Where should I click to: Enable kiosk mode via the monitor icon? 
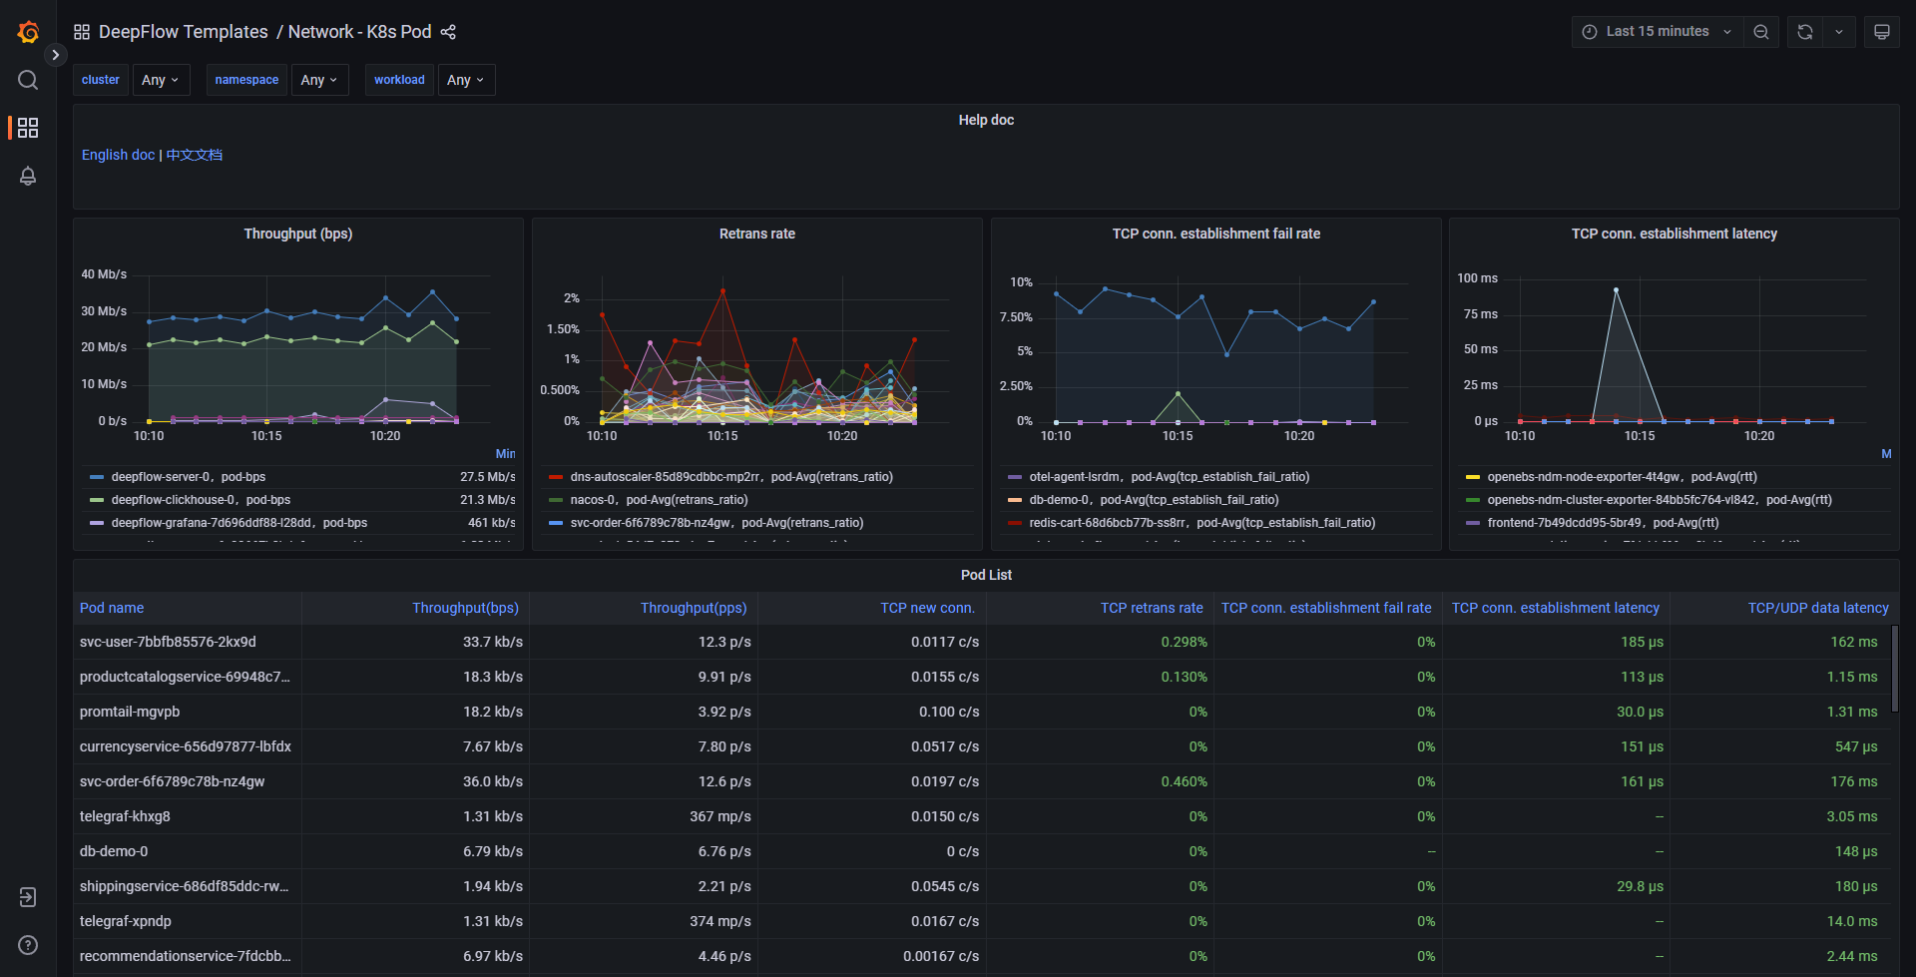(1881, 31)
